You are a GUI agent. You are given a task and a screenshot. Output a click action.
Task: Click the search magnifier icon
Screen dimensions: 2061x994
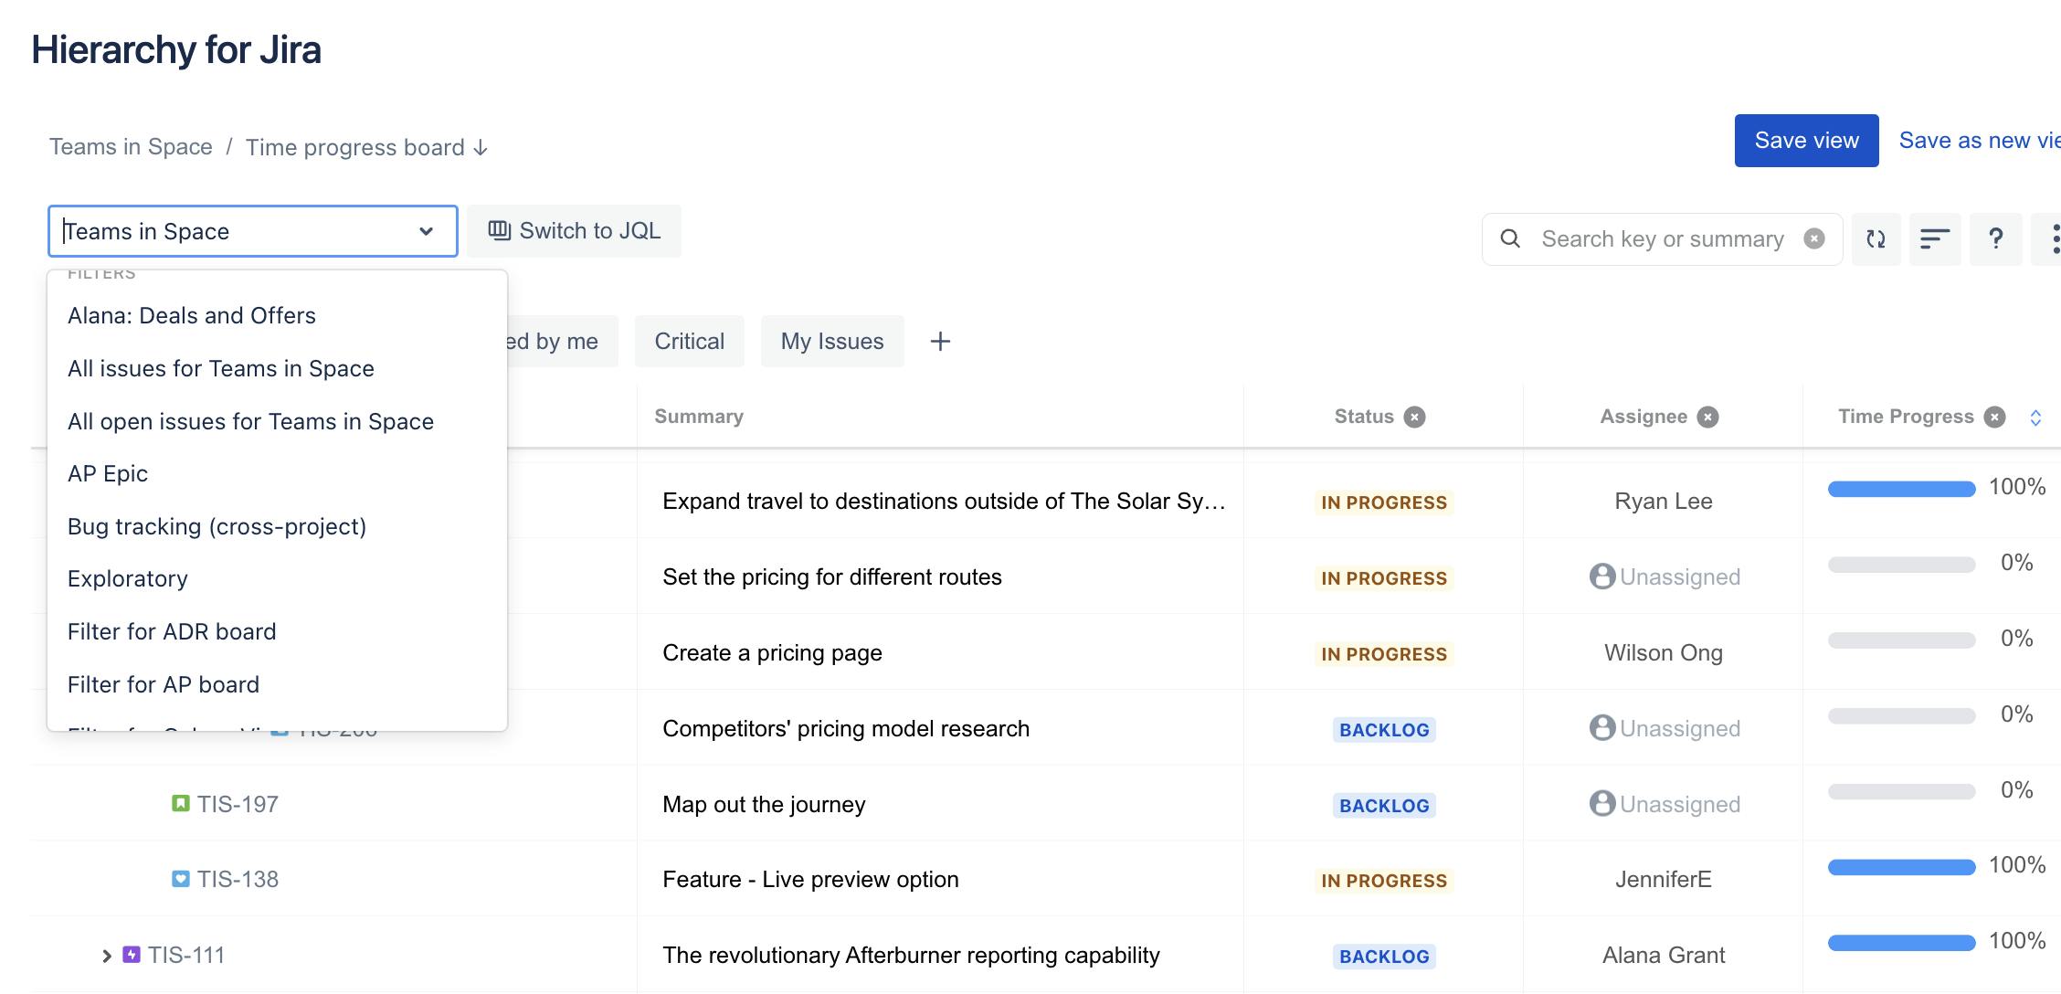pos(1510,238)
